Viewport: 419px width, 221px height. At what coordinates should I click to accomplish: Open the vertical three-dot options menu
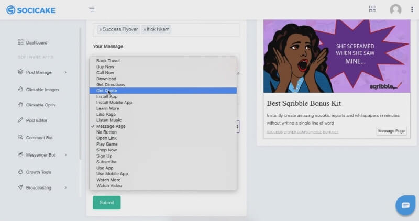tap(412, 9)
